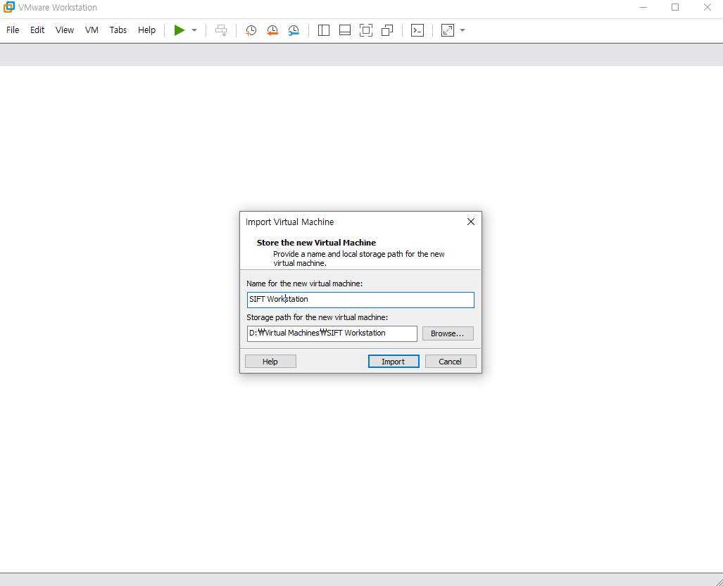
Task: Click the storage path input field
Action: [332, 333]
